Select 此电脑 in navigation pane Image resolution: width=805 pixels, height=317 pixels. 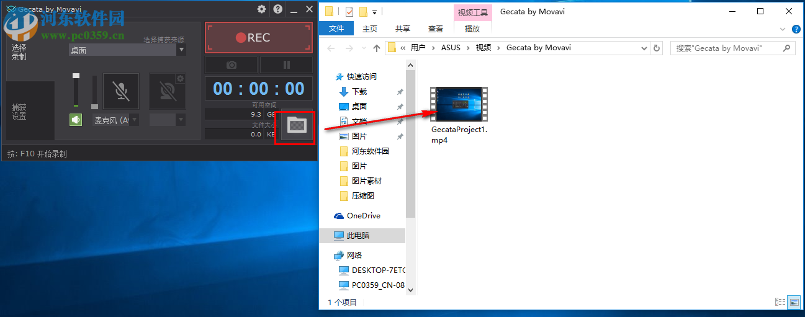pos(363,236)
